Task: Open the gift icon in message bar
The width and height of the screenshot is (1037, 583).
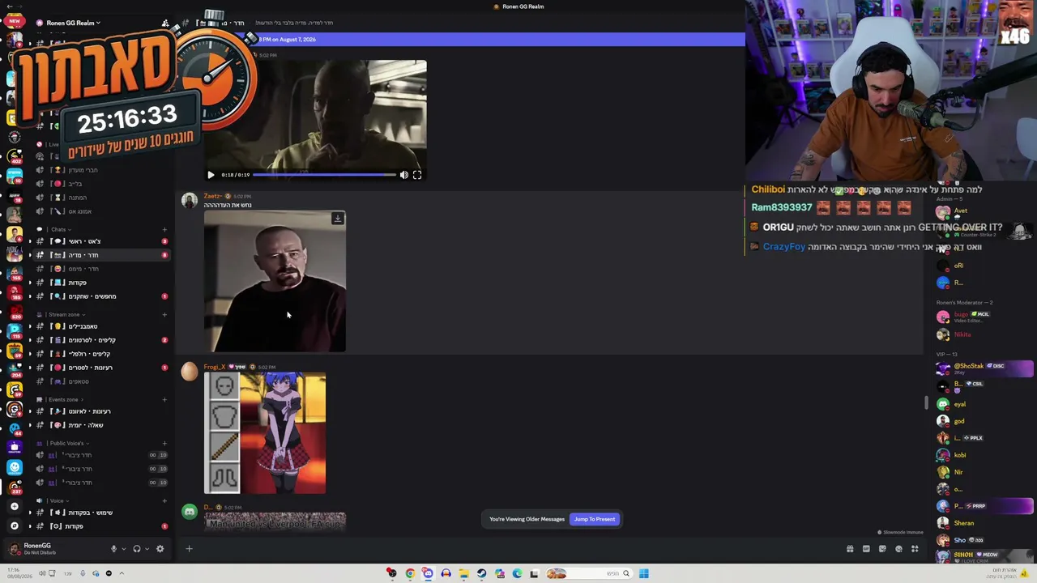Action: pyautogui.click(x=850, y=549)
